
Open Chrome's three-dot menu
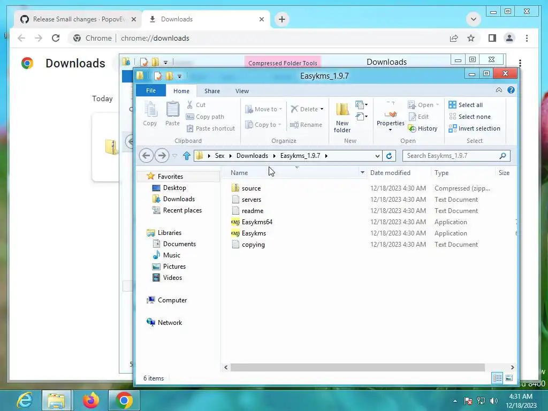[x=527, y=38]
